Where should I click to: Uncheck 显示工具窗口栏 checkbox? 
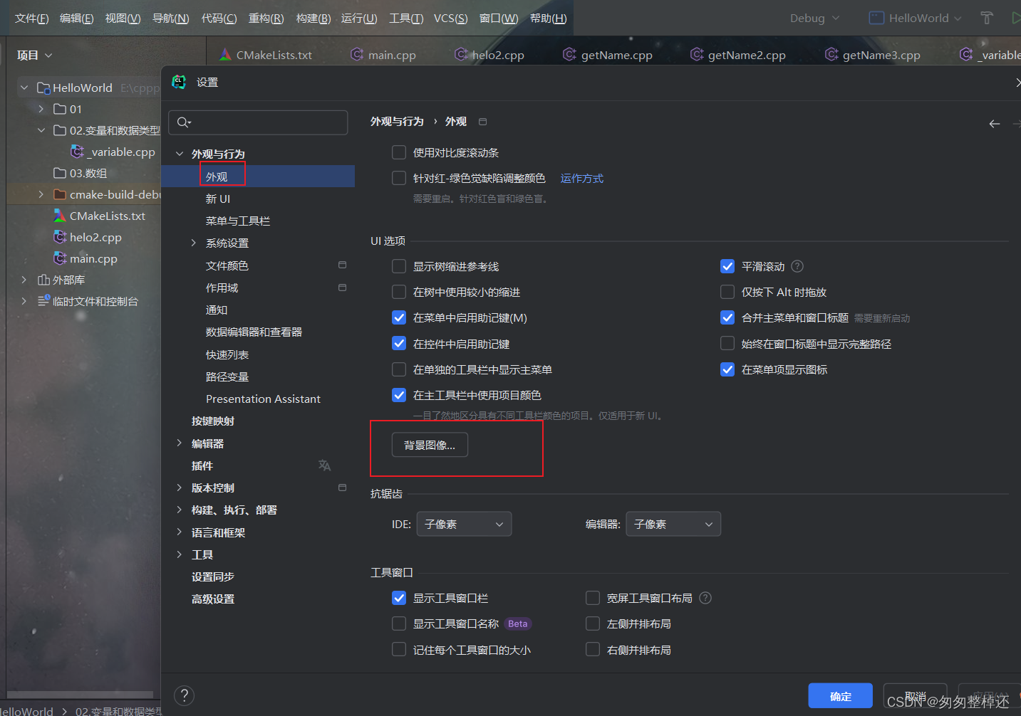point(399,598)
